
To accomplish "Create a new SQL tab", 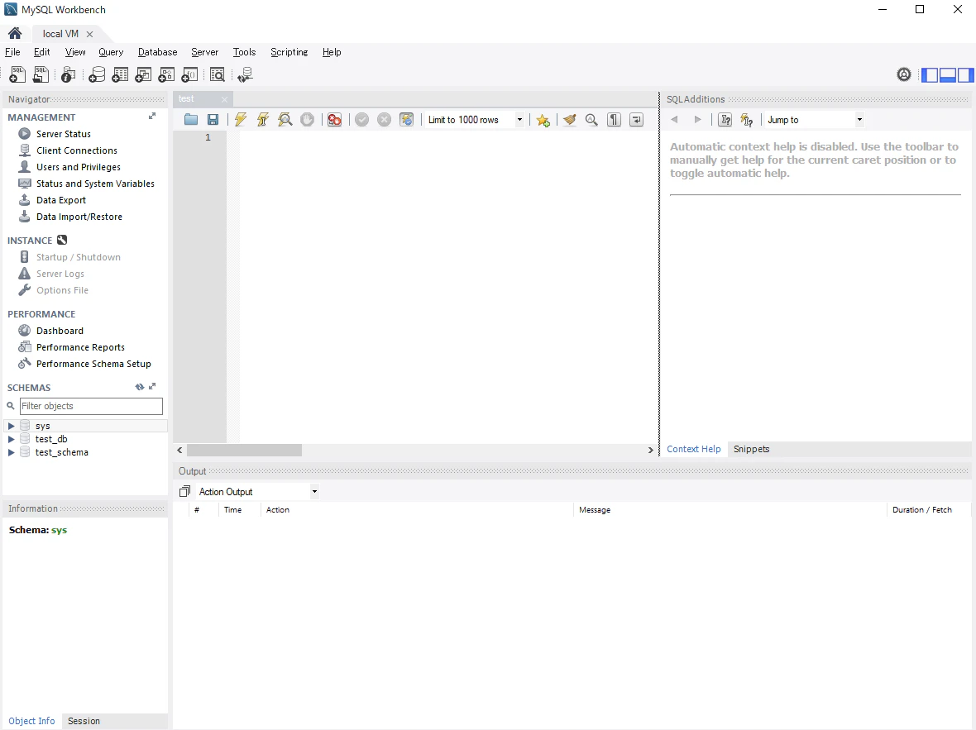I will 17,74.
